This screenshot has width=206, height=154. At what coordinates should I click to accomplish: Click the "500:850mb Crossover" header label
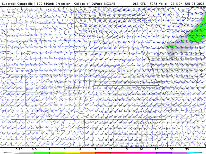click(x=53, y=4)
